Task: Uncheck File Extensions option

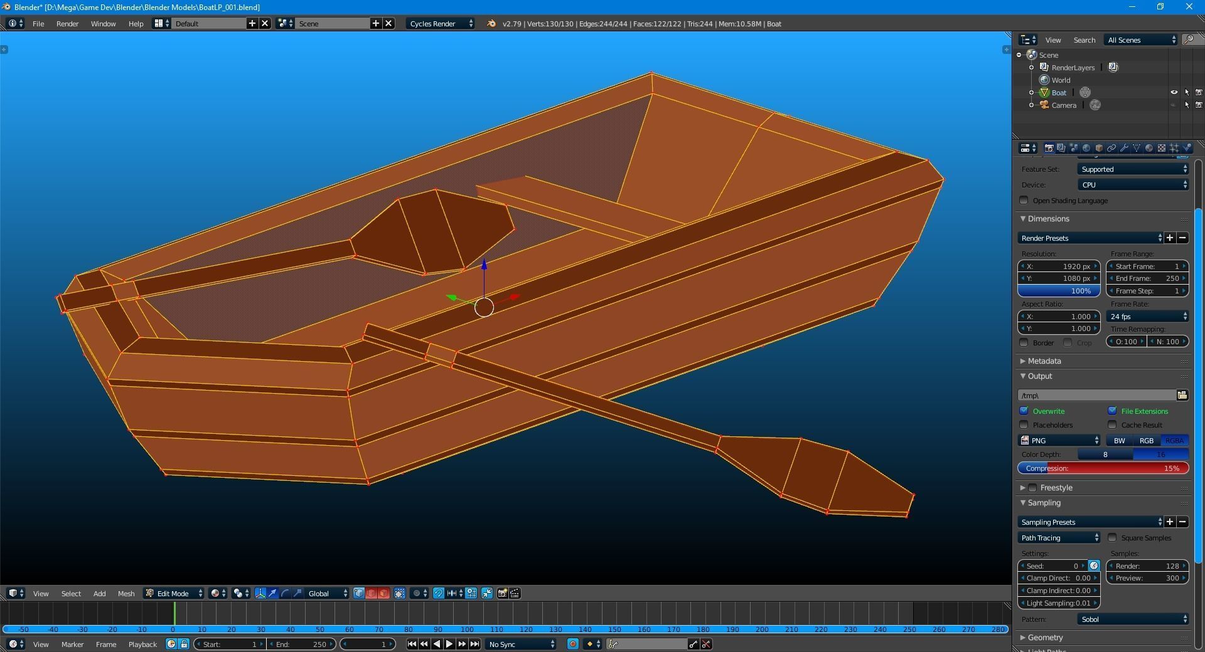Action: [1112, 411]
